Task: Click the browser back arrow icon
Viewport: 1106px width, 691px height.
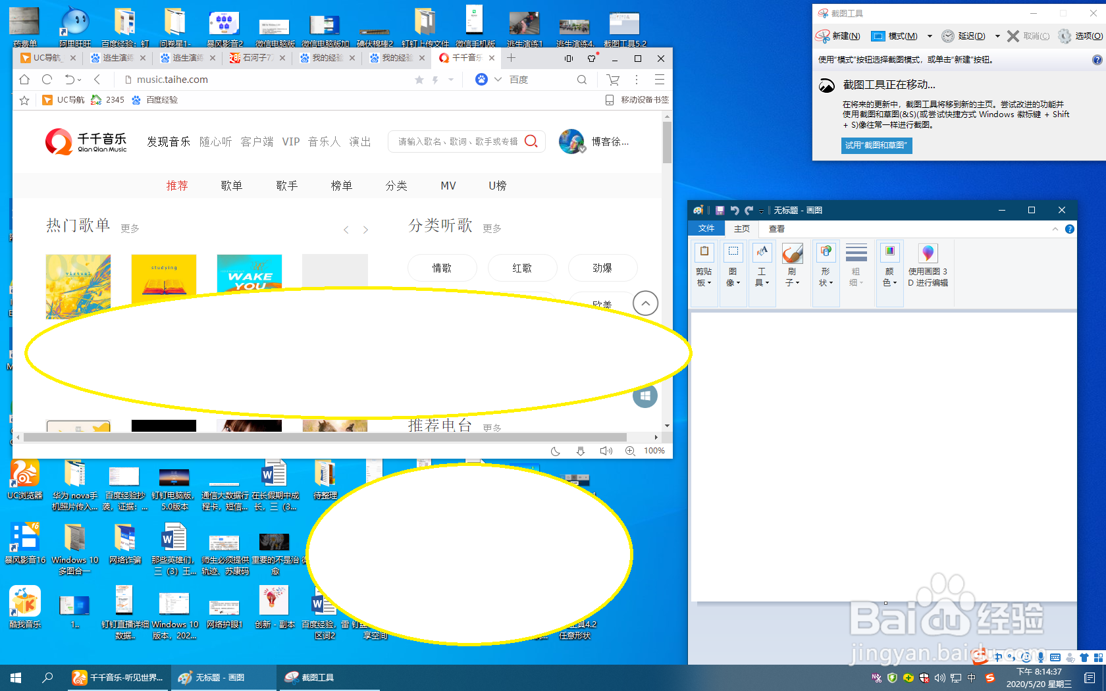Action: point(97,80)
